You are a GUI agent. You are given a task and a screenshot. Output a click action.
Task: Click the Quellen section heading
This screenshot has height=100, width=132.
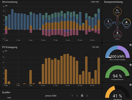coord(6,93)
